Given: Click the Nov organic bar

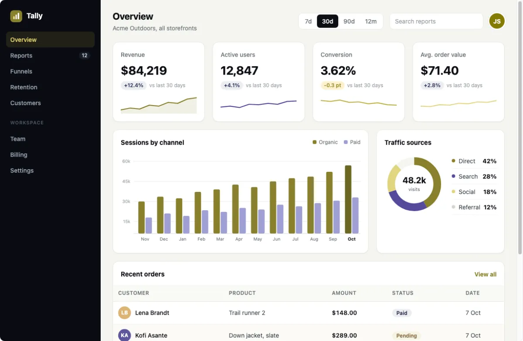Looking at the screenshot, I should [141, 217].
